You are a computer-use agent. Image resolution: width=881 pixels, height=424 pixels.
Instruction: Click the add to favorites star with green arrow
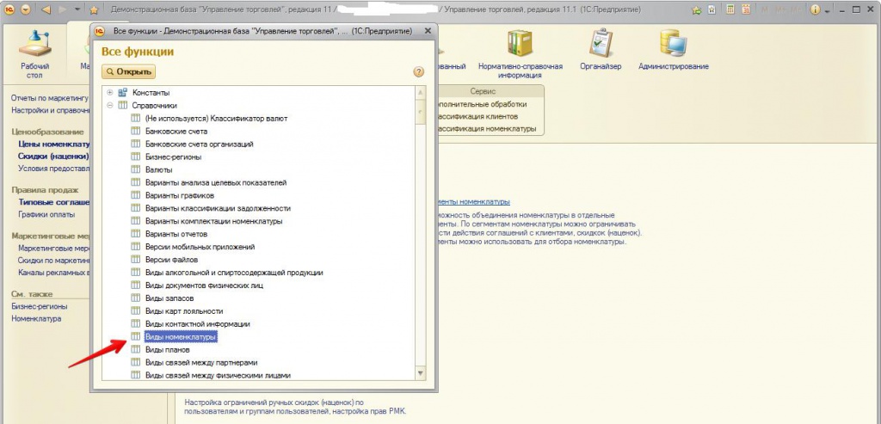[x=697, y=10]
